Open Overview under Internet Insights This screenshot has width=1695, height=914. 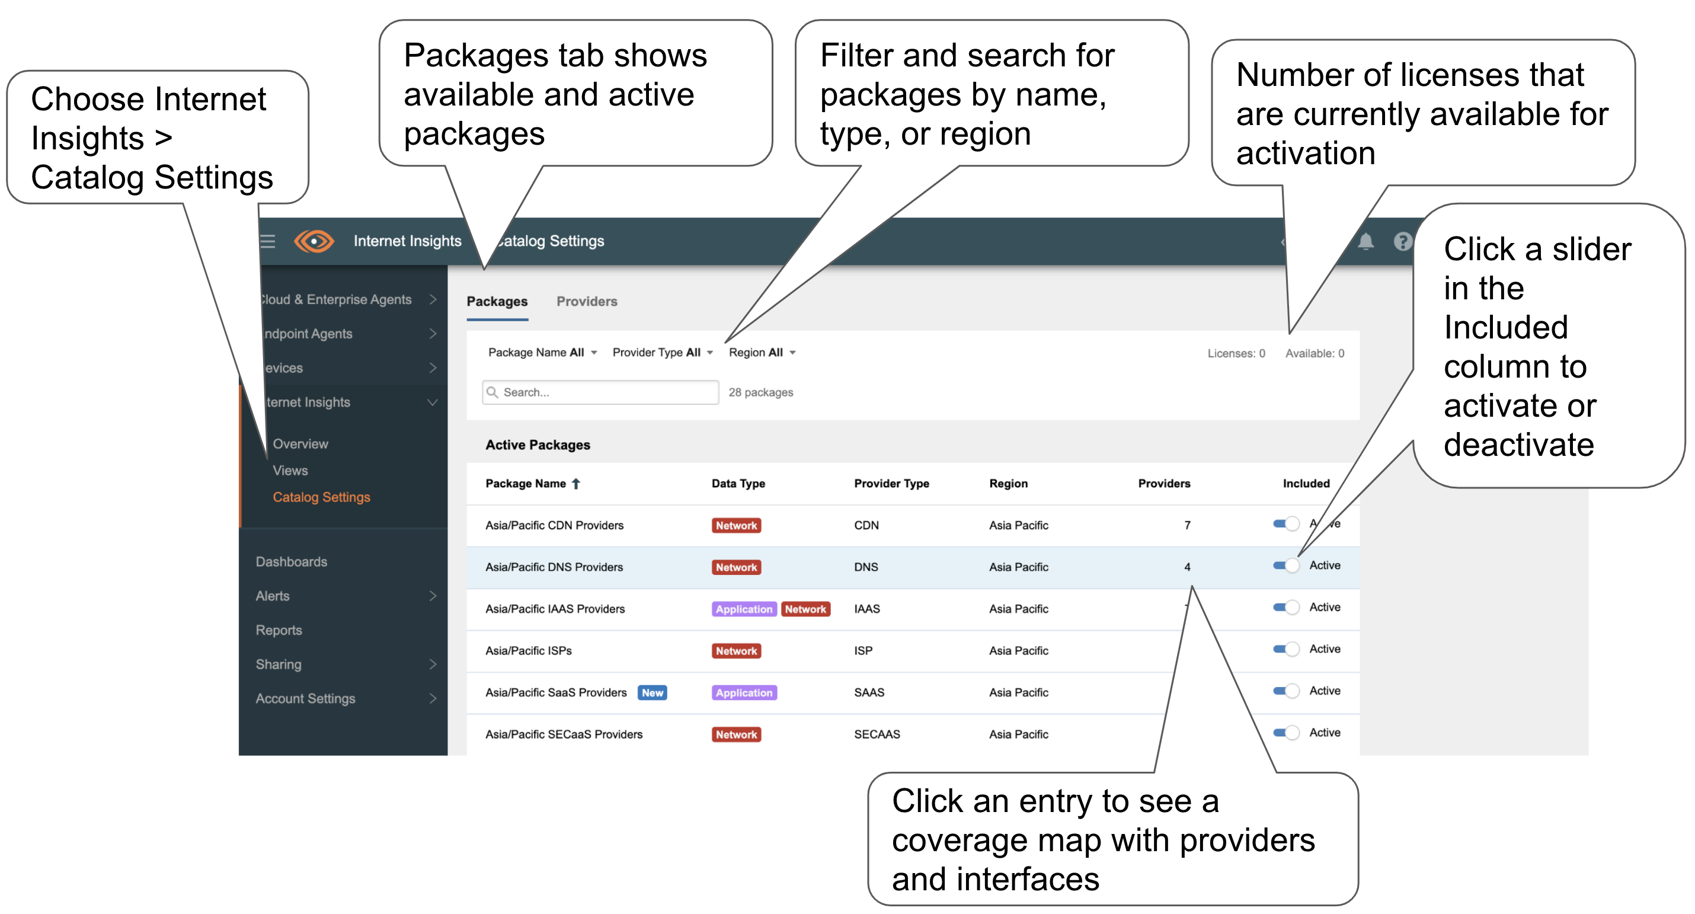pyautogui.click(x=300, y=444)
